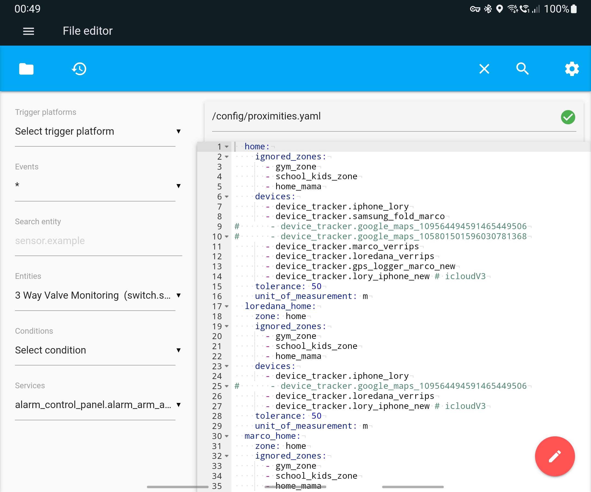
Task: Open the Events dropdown showing asterisk
Action: tap(98, 186)
